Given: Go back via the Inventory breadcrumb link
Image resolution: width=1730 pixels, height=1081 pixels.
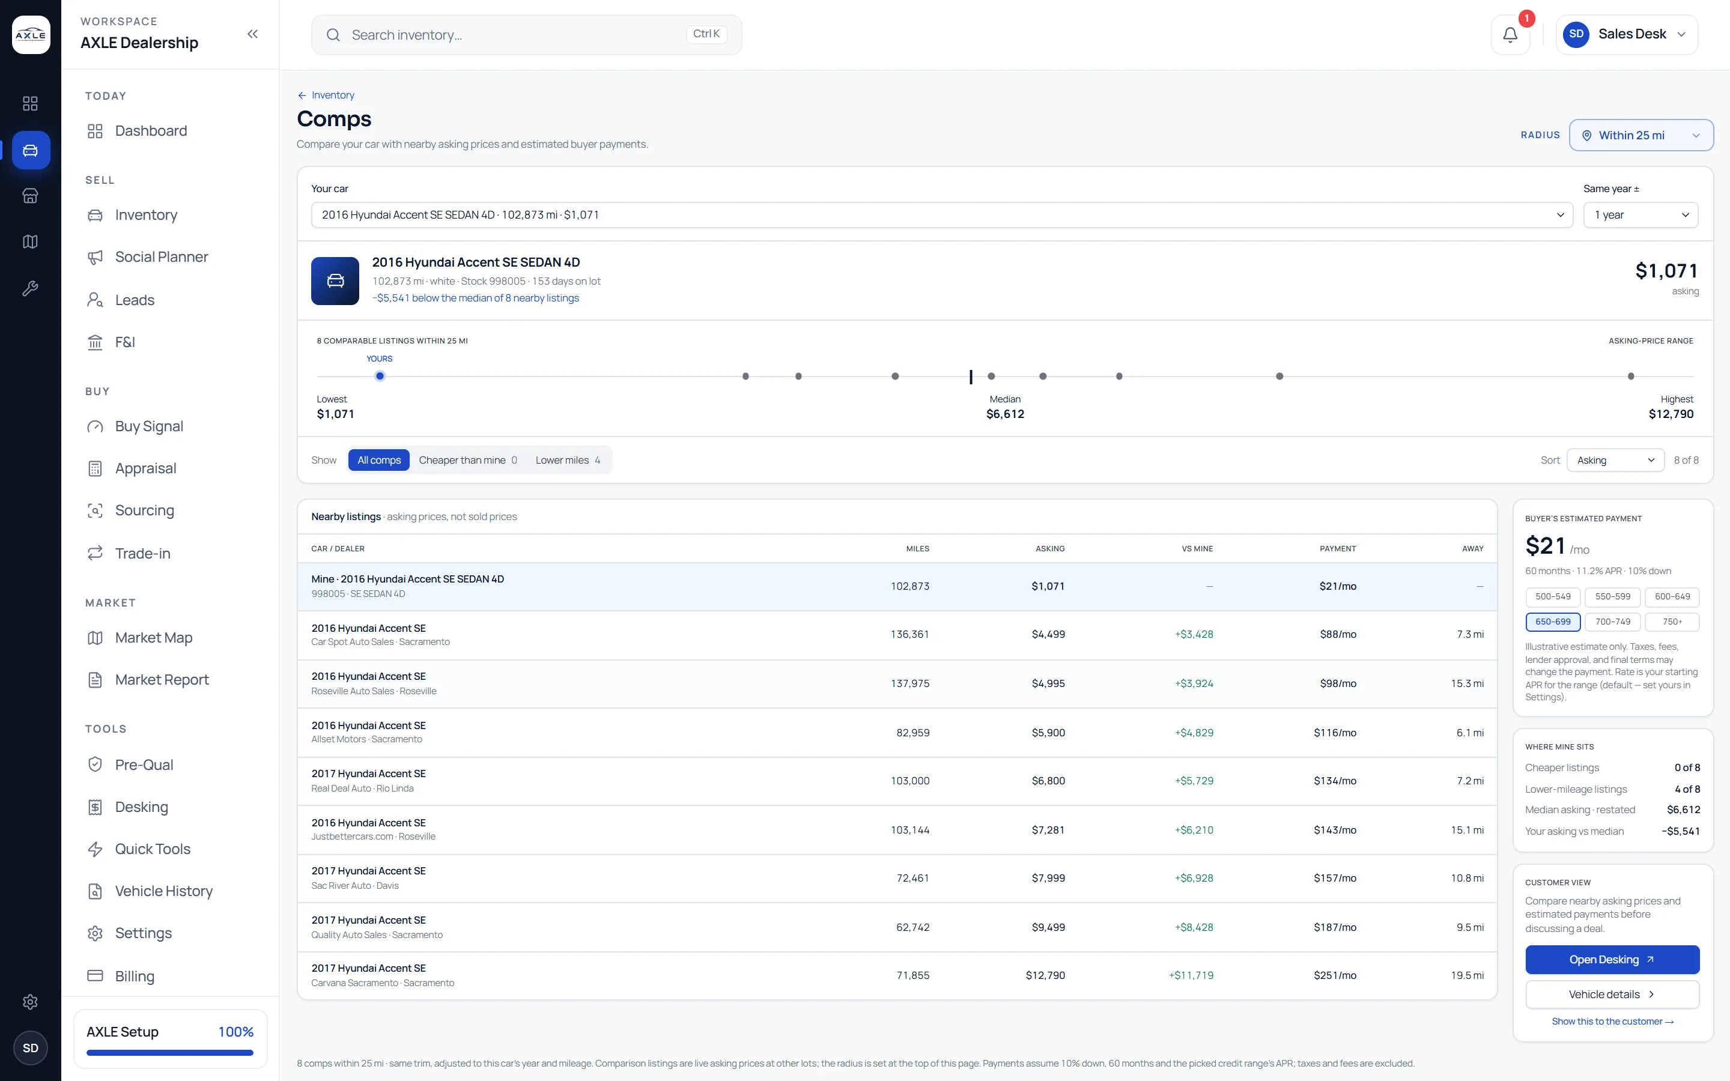Looking at the screenshot, I should pos(326,95).
